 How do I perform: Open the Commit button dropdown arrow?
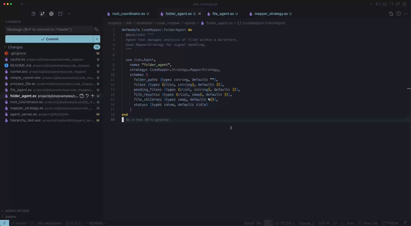[97, 39]
